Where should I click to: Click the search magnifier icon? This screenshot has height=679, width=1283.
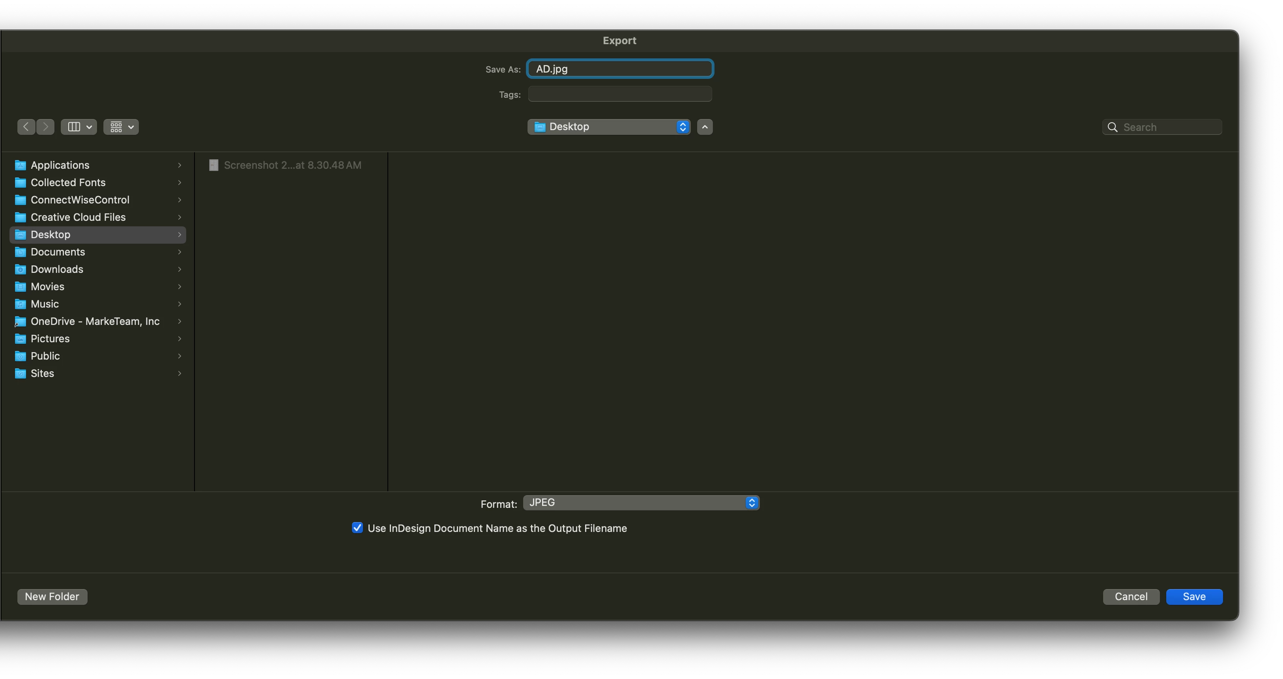coord(1112,127)
